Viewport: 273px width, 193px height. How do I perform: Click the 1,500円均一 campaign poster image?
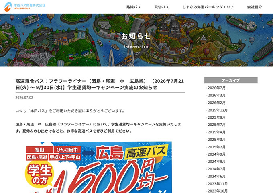(98, 167)
